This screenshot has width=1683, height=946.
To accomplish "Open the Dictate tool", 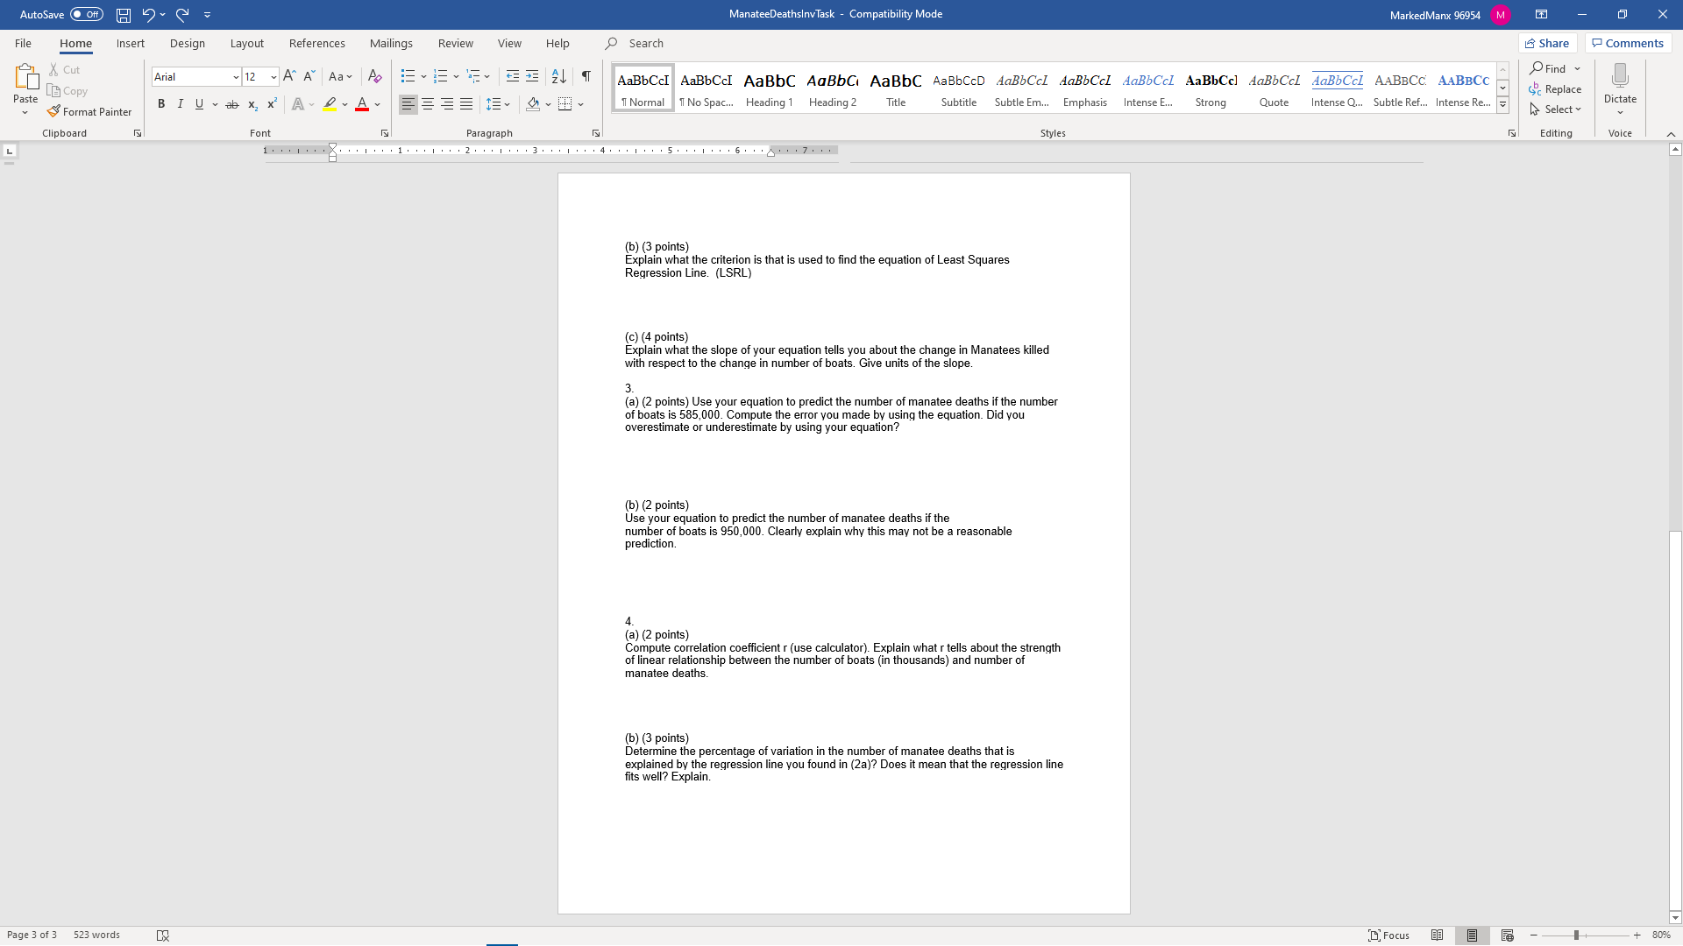I will 1619,85.
